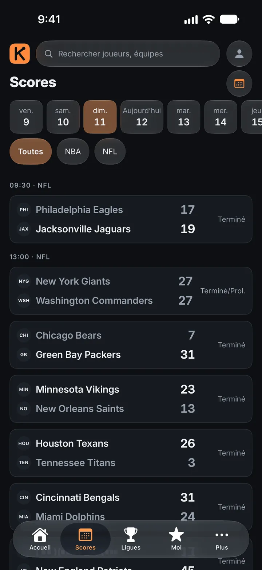
Task: Open the Eagles vs Jaguars game
Action: click(131, 219)
